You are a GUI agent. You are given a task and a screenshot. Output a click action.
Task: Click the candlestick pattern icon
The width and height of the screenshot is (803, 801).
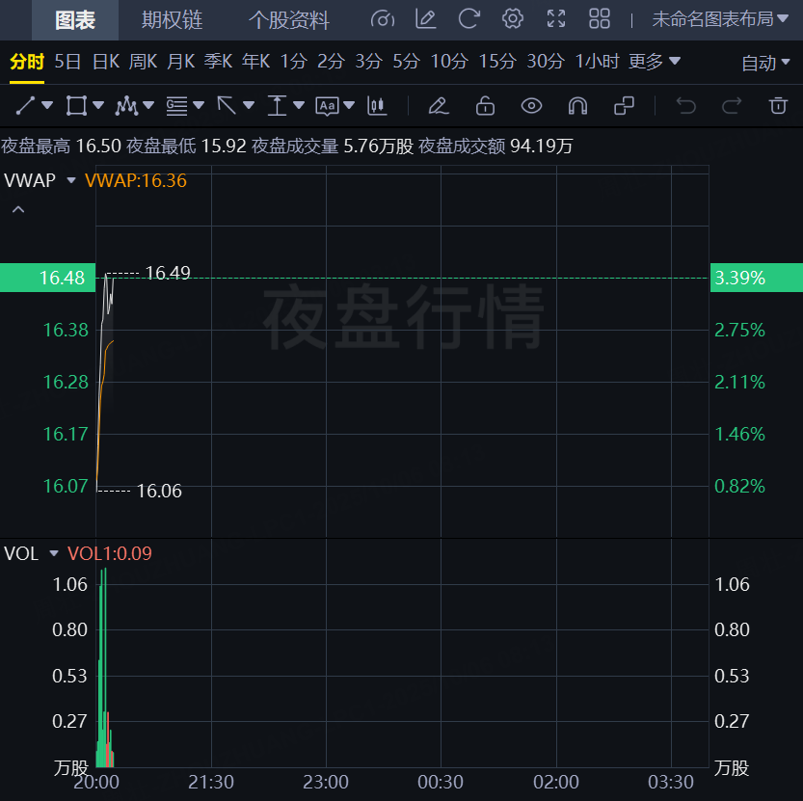(x=376, y=105)
